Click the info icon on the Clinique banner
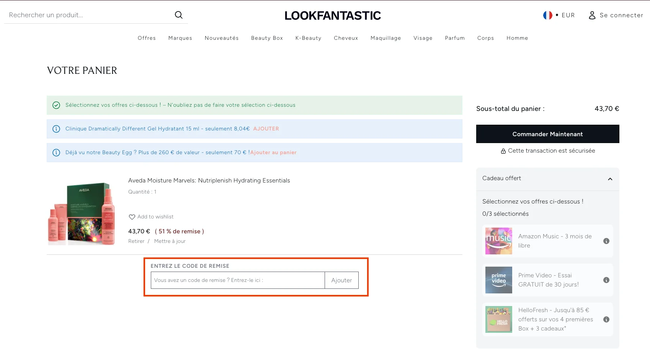This screenshot has width=650, height=355. pyautogui.click(x=56, y=129)
